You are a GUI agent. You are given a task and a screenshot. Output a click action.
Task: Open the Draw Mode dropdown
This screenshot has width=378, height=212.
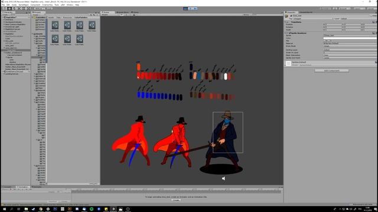click(x=350, y=46)
